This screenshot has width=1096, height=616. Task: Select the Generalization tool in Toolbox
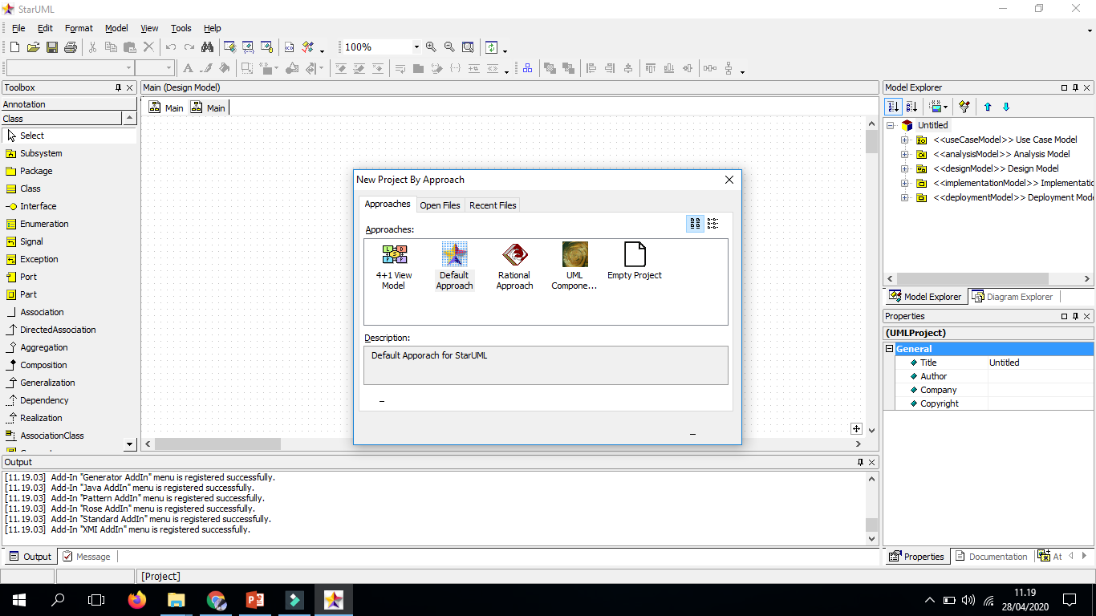pyautogui.click(x=70, y=383)
